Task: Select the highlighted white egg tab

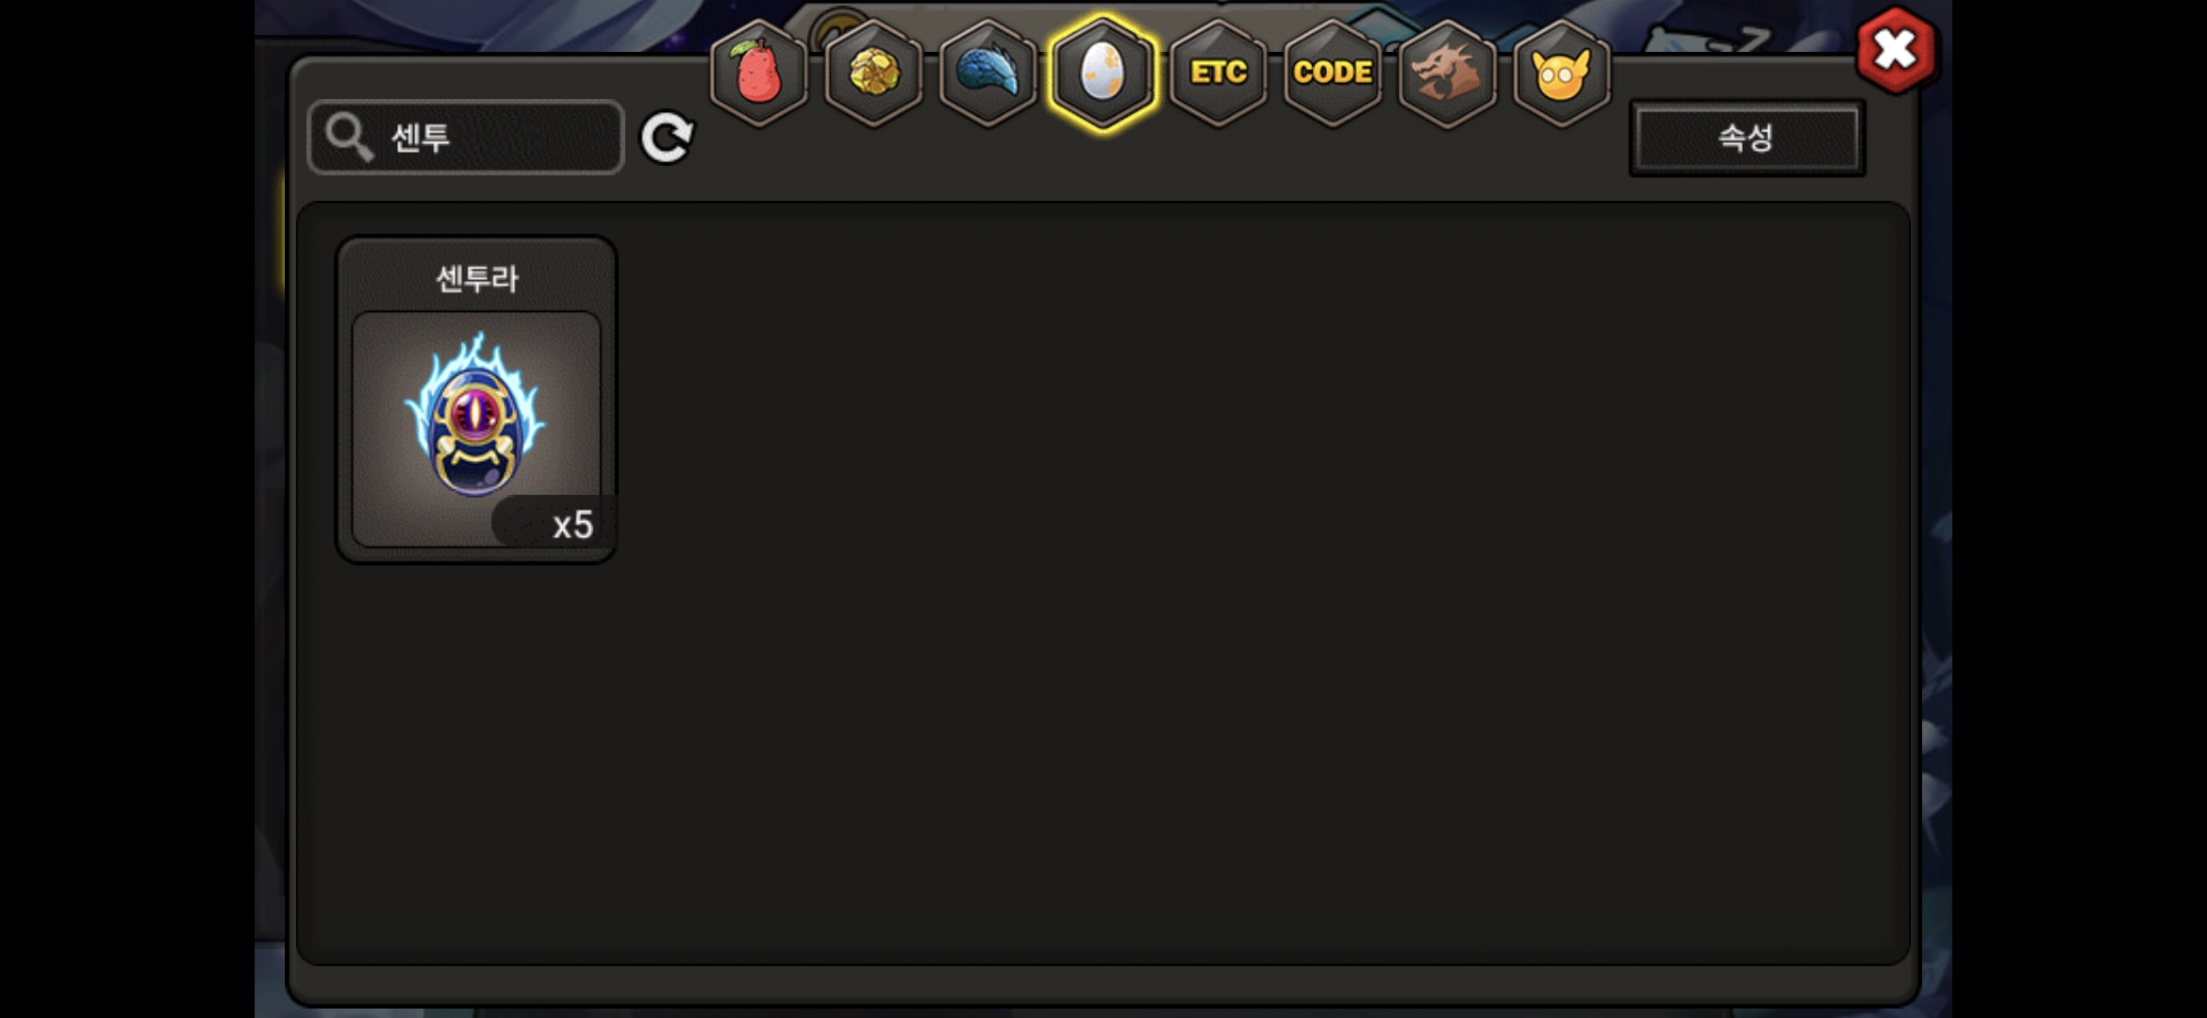Action: point(1103,73)
